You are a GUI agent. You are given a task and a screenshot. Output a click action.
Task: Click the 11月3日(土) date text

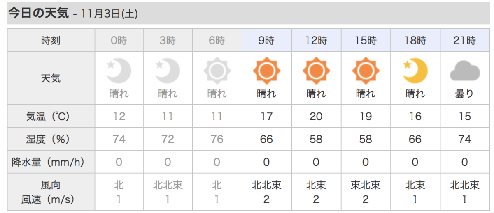click(x=110, y=14)
